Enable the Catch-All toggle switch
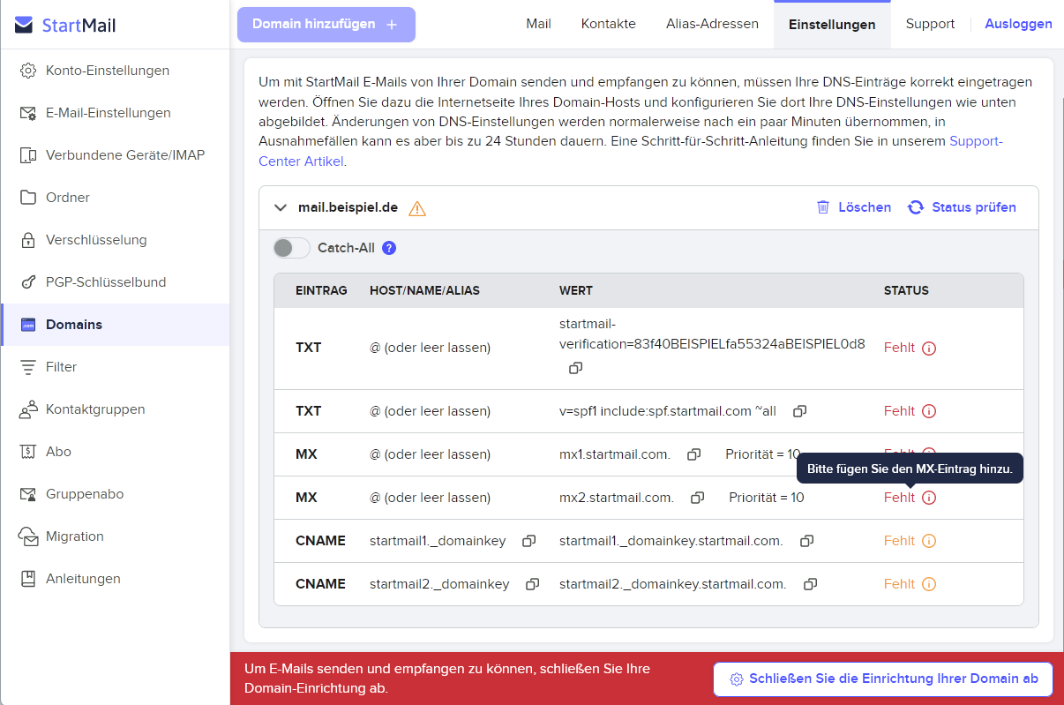This screenshot has height=705, width=1064. [292, 248]
